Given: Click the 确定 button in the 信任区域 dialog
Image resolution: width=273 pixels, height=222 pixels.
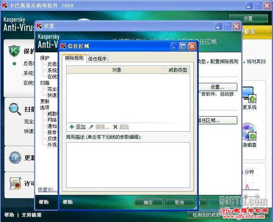Looking at the screenshot, I should [x=148, y=202].
